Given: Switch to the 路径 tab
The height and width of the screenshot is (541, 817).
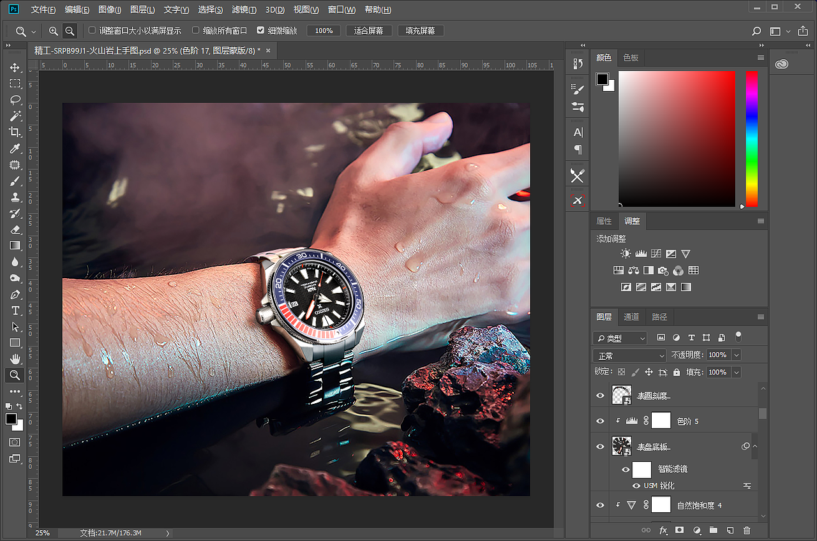Looking at the screenshot, I should [x=659, y=317].
